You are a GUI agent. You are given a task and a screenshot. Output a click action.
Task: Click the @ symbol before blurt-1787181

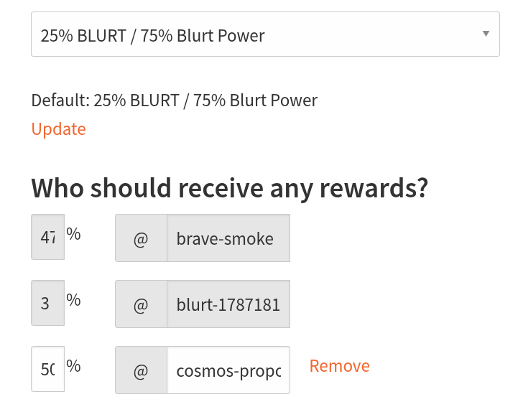(x=141, y=304)
